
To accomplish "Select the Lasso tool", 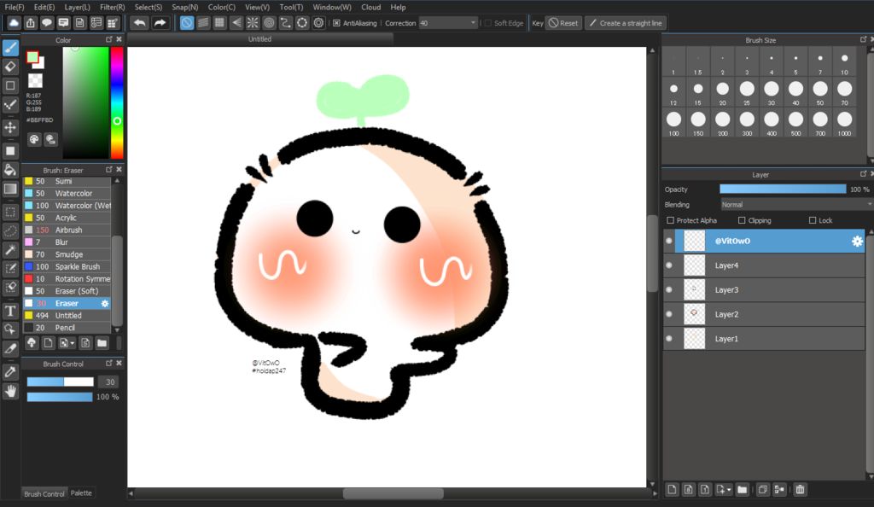I will (10, 230).
